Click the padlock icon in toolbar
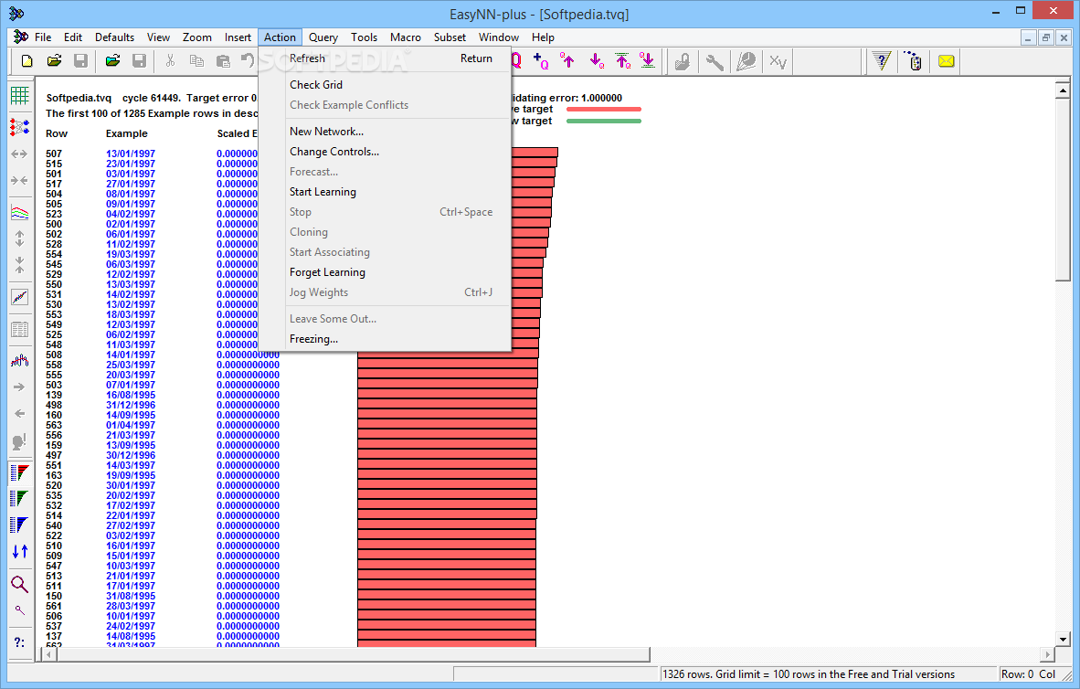The width and height of the screenshot is (1080, 689). pos(682,61)
